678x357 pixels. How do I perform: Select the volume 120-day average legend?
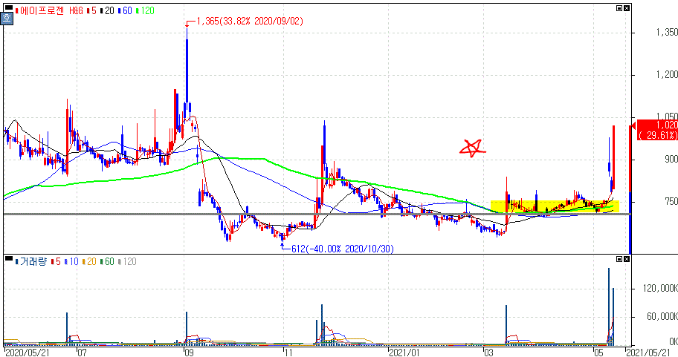(x=126, y=261)
